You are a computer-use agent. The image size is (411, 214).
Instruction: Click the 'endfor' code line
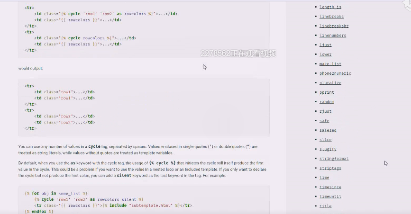(39, 211)
